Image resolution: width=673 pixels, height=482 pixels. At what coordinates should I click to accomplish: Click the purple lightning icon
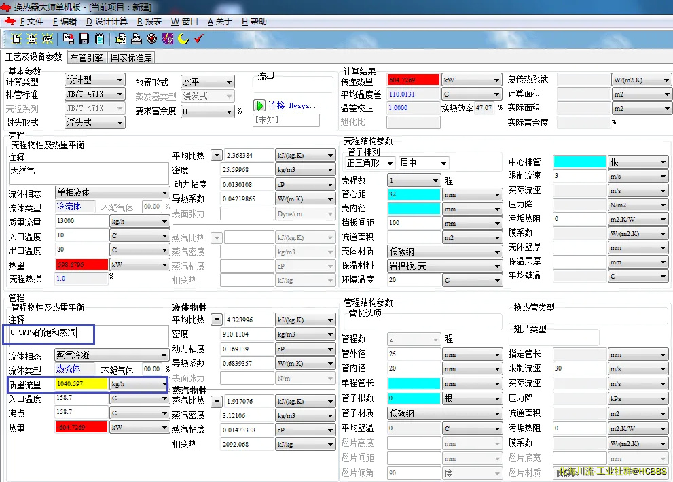tap(168, 39)
